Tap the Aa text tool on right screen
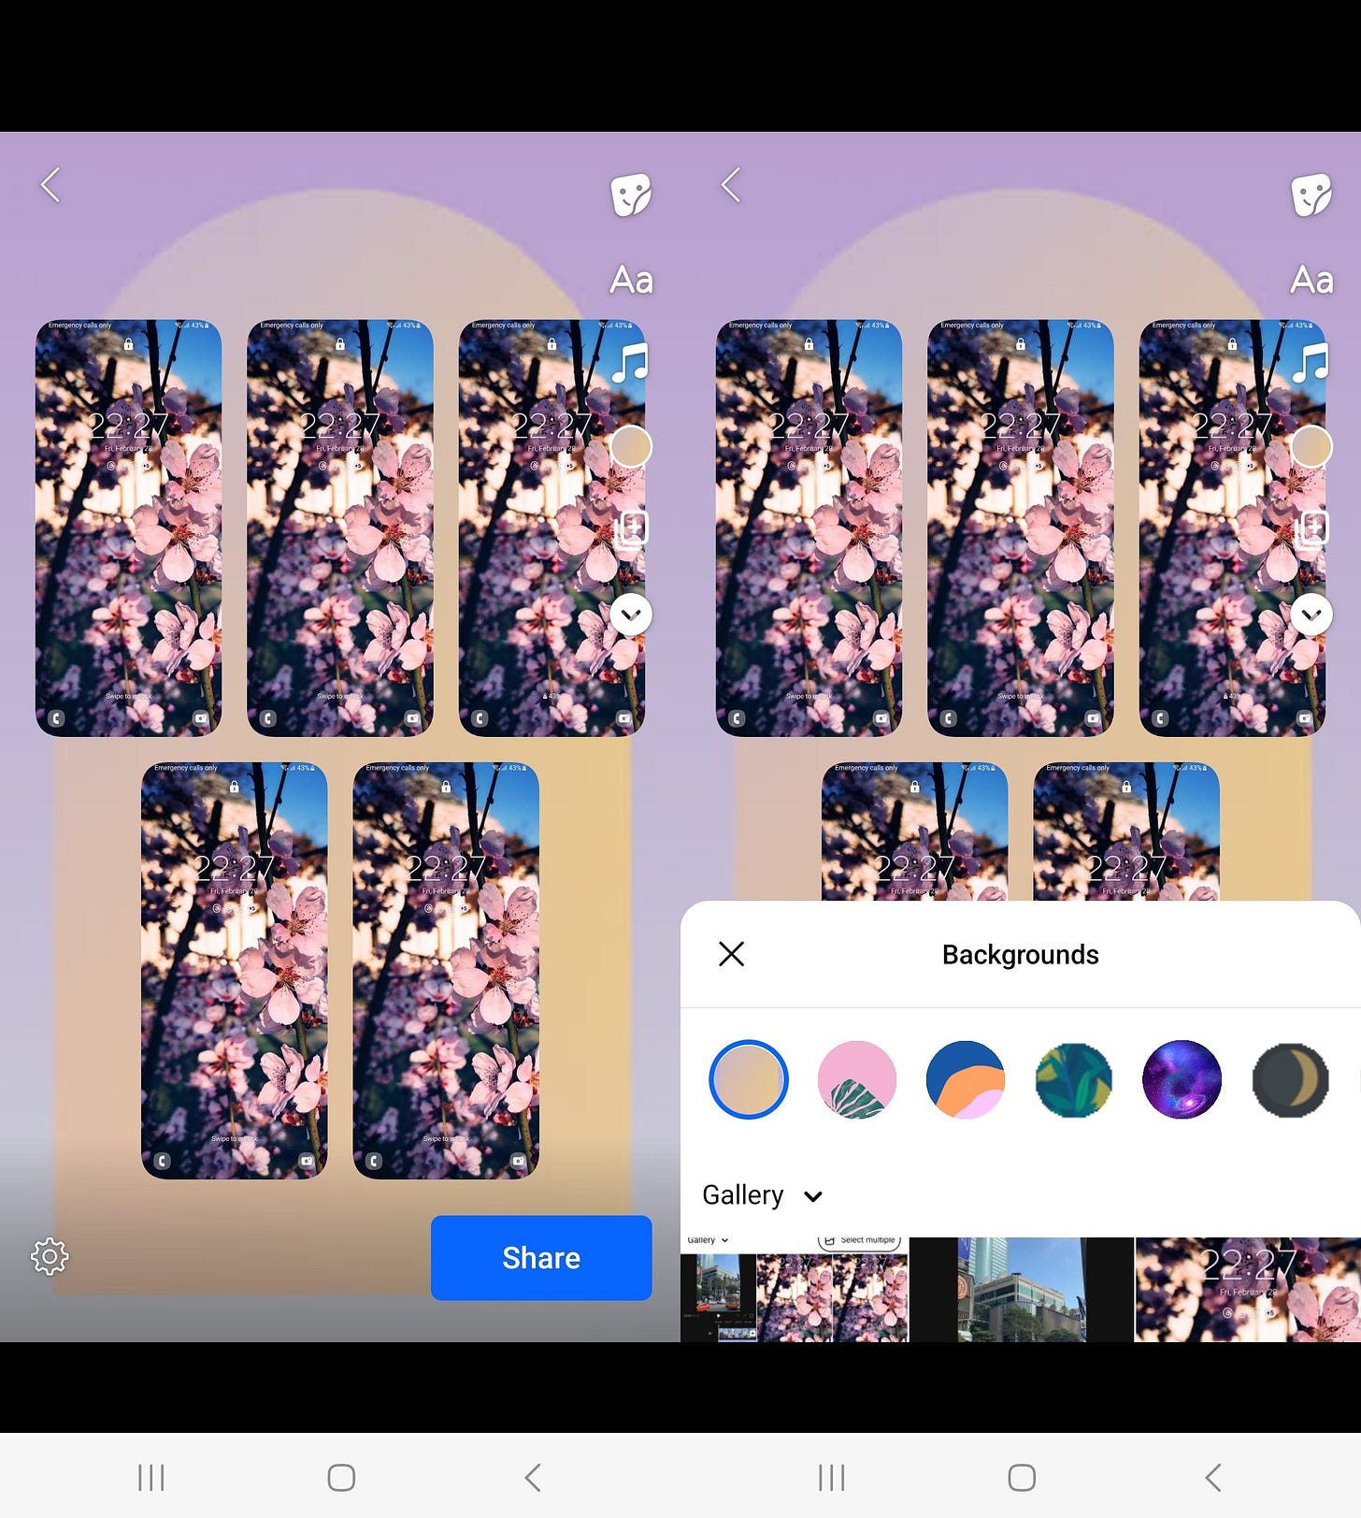The image size is (1361, 1518). coord(1311,280)
